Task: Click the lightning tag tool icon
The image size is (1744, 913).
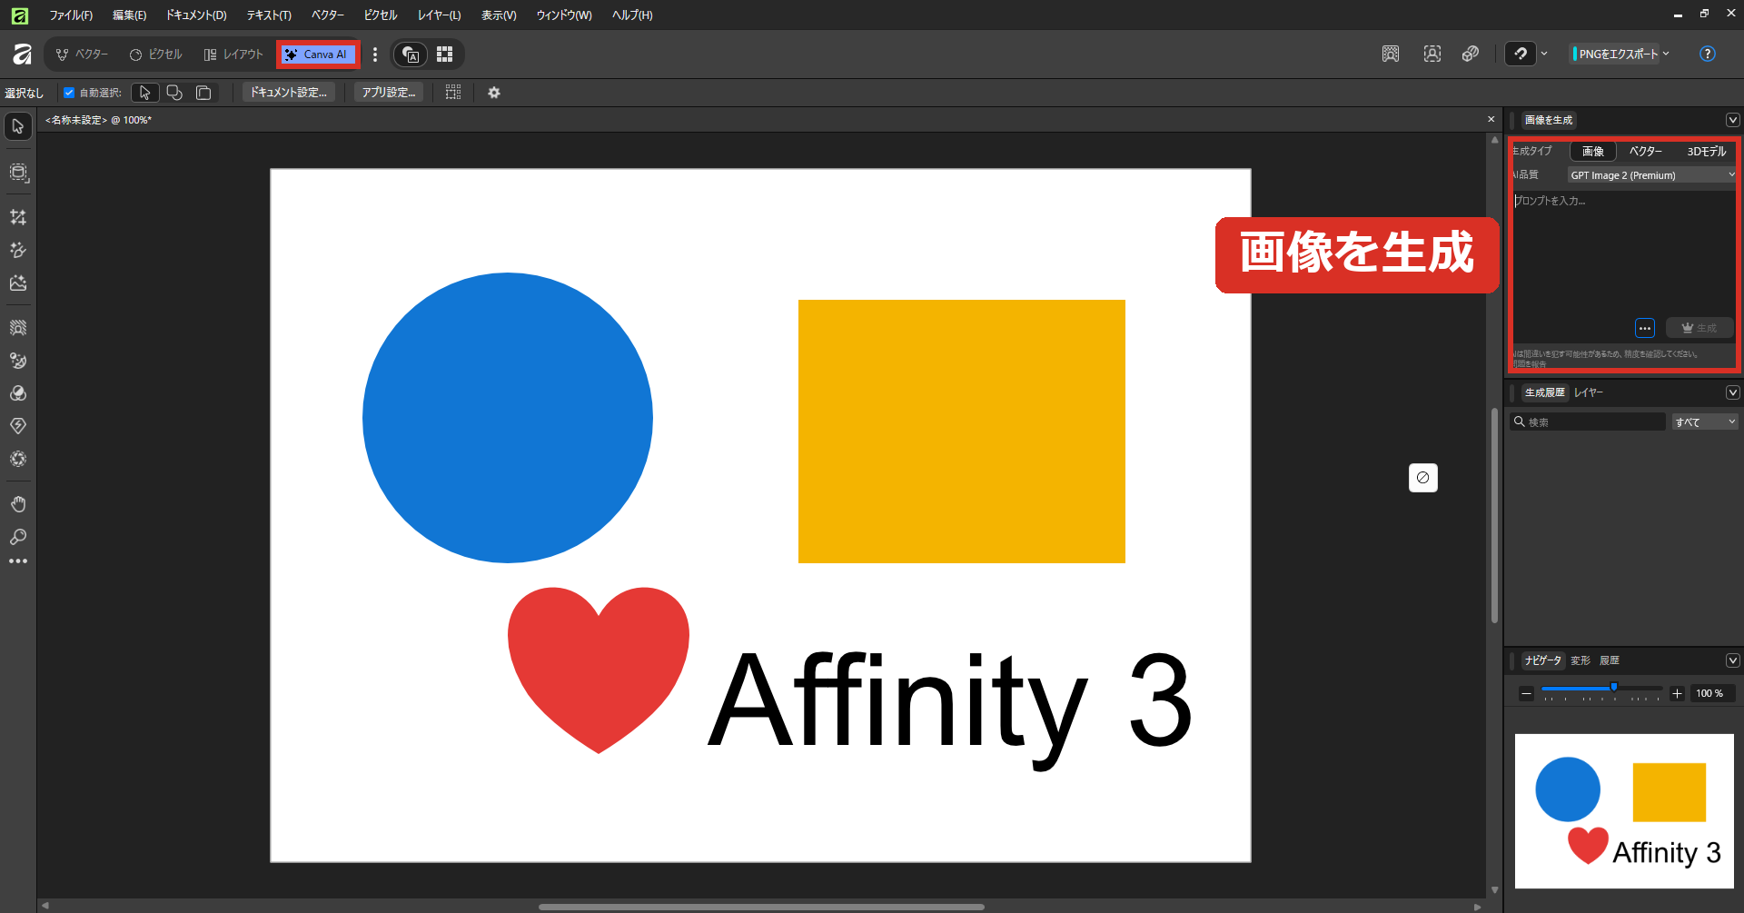Action: tap(18, 426)
